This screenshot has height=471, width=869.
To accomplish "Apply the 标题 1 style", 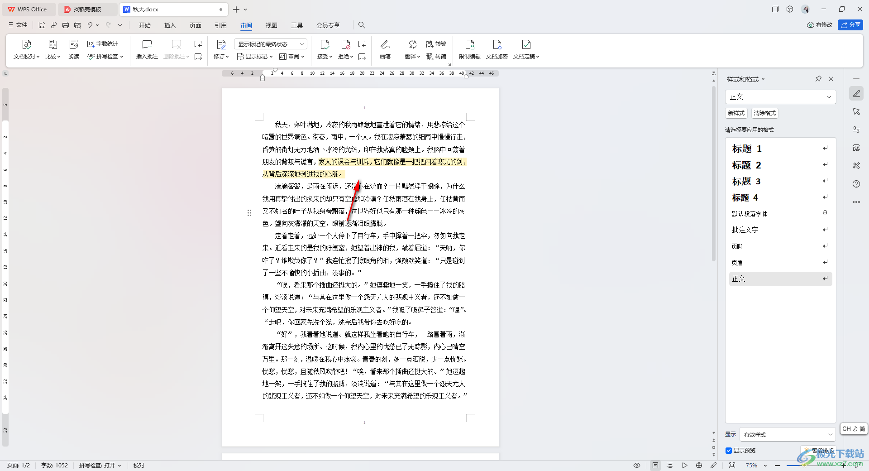I will (780, 149).
